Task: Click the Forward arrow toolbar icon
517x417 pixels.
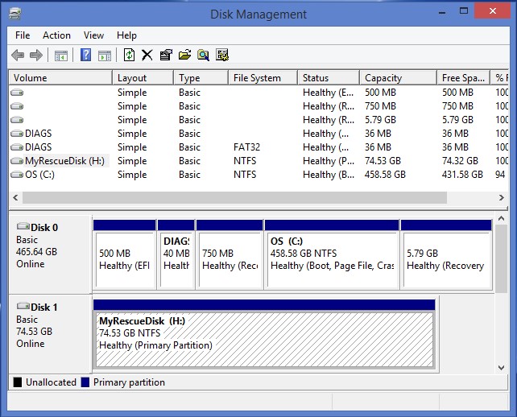Action: (35, 55)
